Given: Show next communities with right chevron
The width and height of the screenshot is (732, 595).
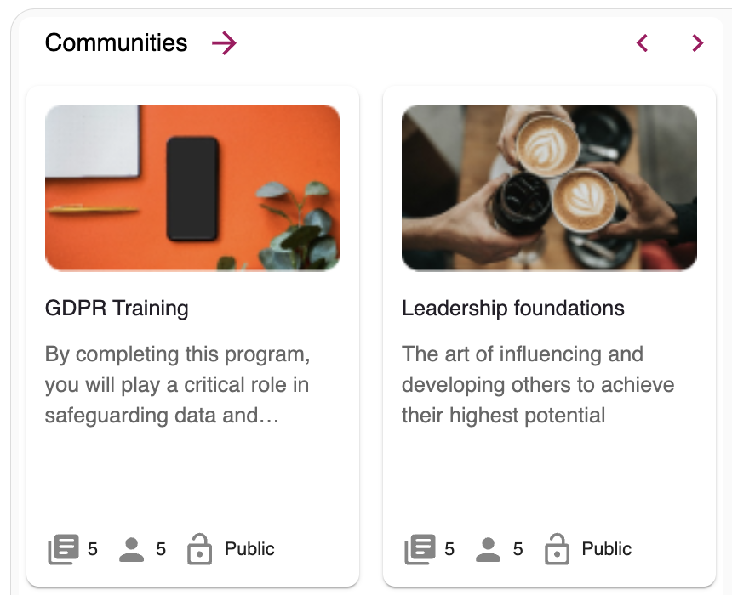Looking at the screenshot, I should tap(698, 43).
